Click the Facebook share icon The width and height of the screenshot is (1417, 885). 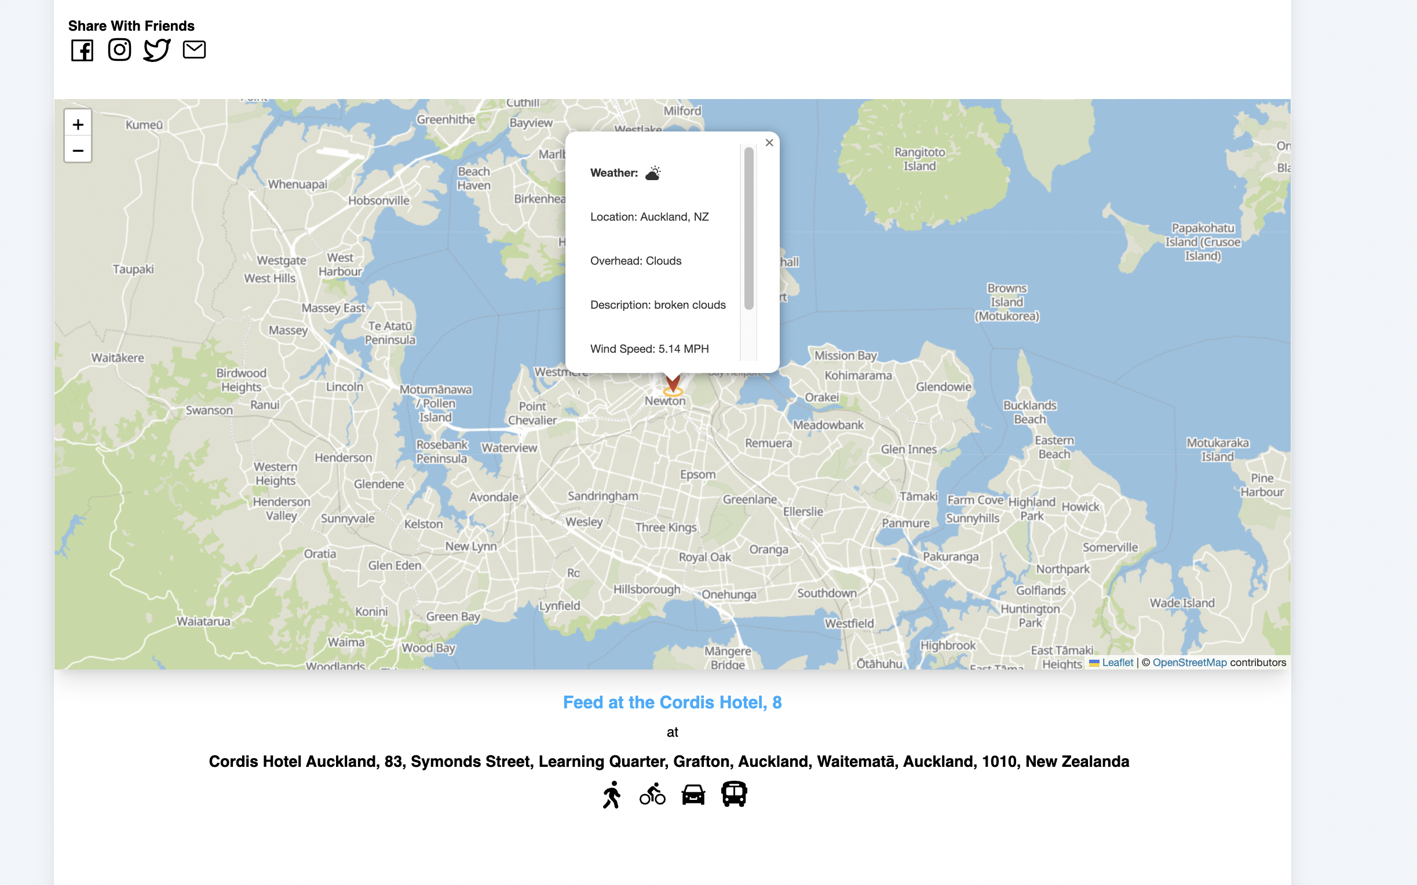pyautogui.click(x=82, y=49)
